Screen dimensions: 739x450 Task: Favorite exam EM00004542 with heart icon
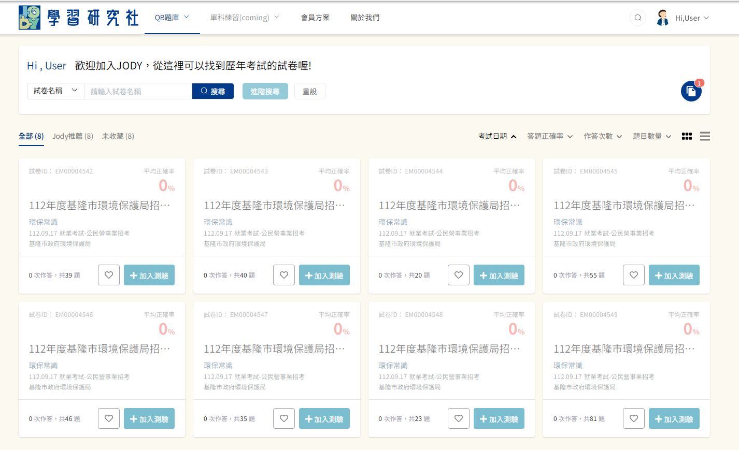coord(109,275)
